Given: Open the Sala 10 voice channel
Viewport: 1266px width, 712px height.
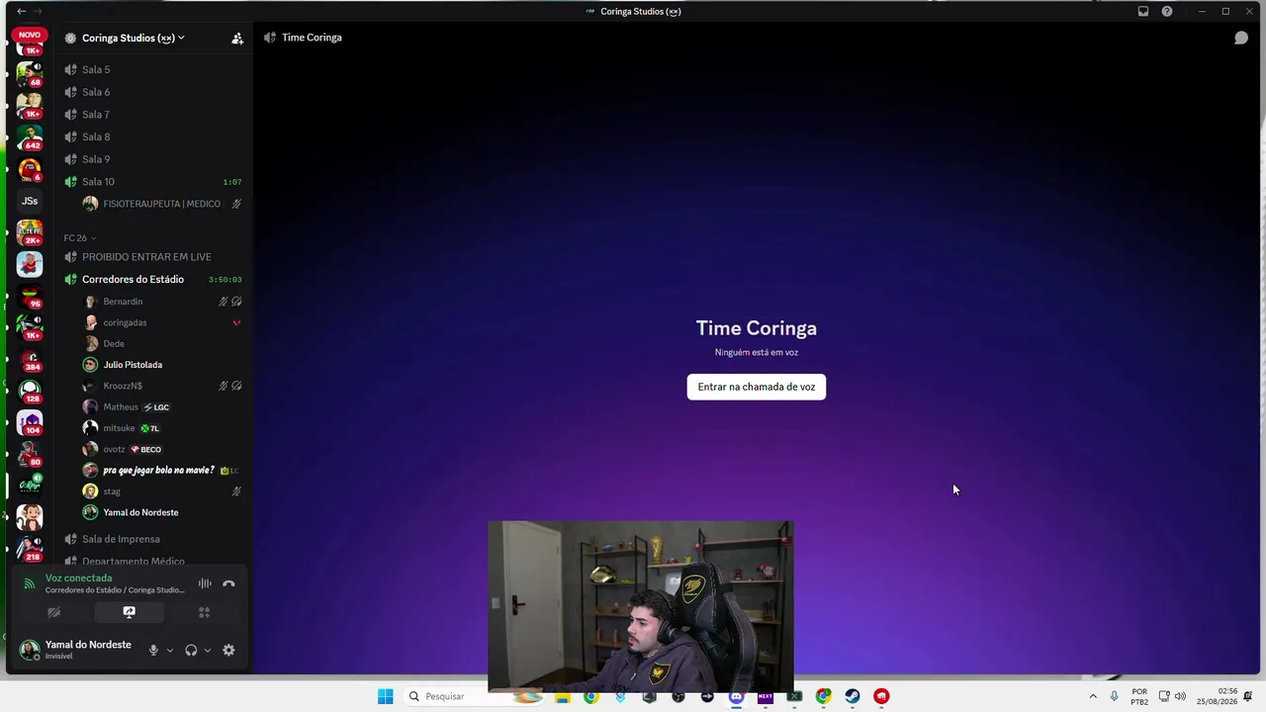Looking at the screenshot, I should click(x=153, y=182).
